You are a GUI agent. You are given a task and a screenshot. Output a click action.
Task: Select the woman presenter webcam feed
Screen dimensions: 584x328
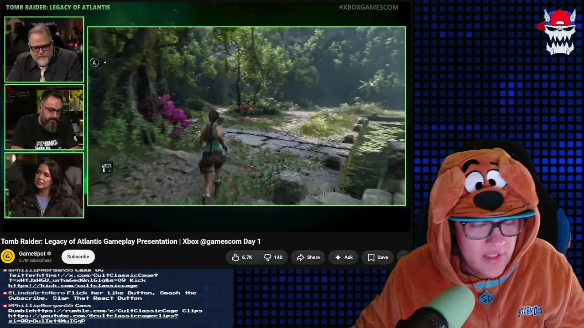click(x=44, y=185)
